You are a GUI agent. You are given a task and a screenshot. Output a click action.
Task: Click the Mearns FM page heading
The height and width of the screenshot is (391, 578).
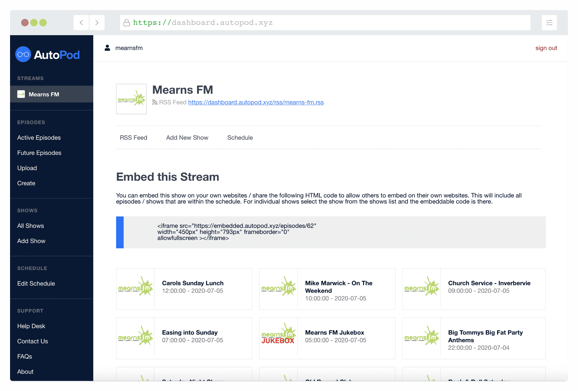click(183, 90)
